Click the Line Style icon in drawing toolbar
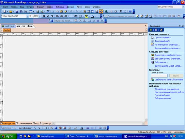Screen dimensions: 185x139 click(x=88, y=128)
